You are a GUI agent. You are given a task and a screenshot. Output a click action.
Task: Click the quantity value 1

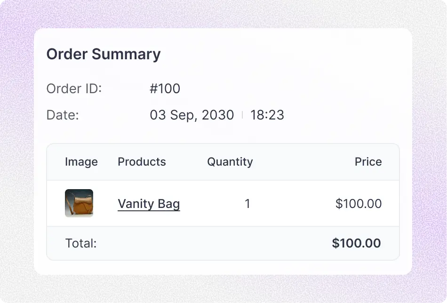[x=247, y=204]
